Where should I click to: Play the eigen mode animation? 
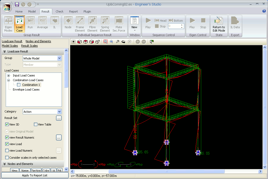pyautogui.click(x=192, y=23)
